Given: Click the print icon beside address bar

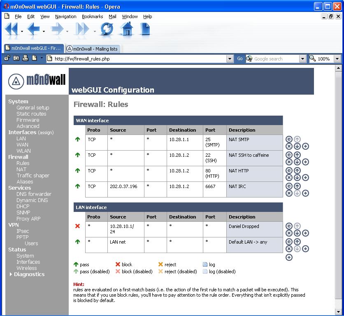Looking at the screenshot, I should pos(25,58).
